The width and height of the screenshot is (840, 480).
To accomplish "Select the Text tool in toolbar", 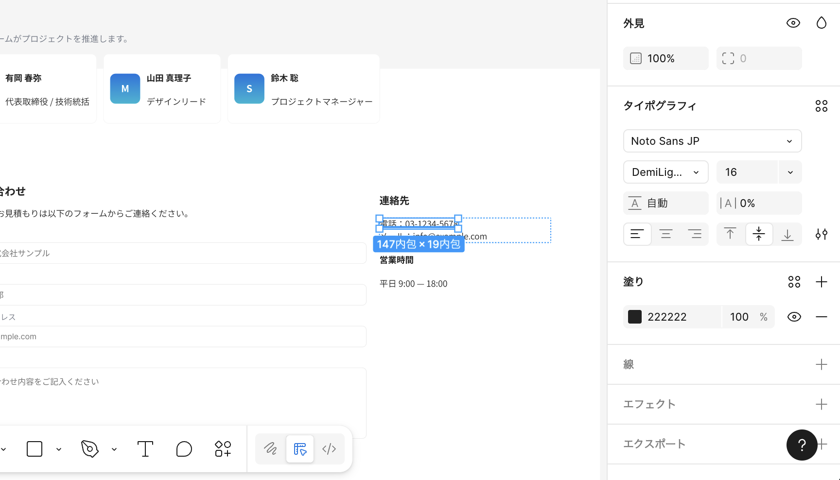I will click(145, 449).
